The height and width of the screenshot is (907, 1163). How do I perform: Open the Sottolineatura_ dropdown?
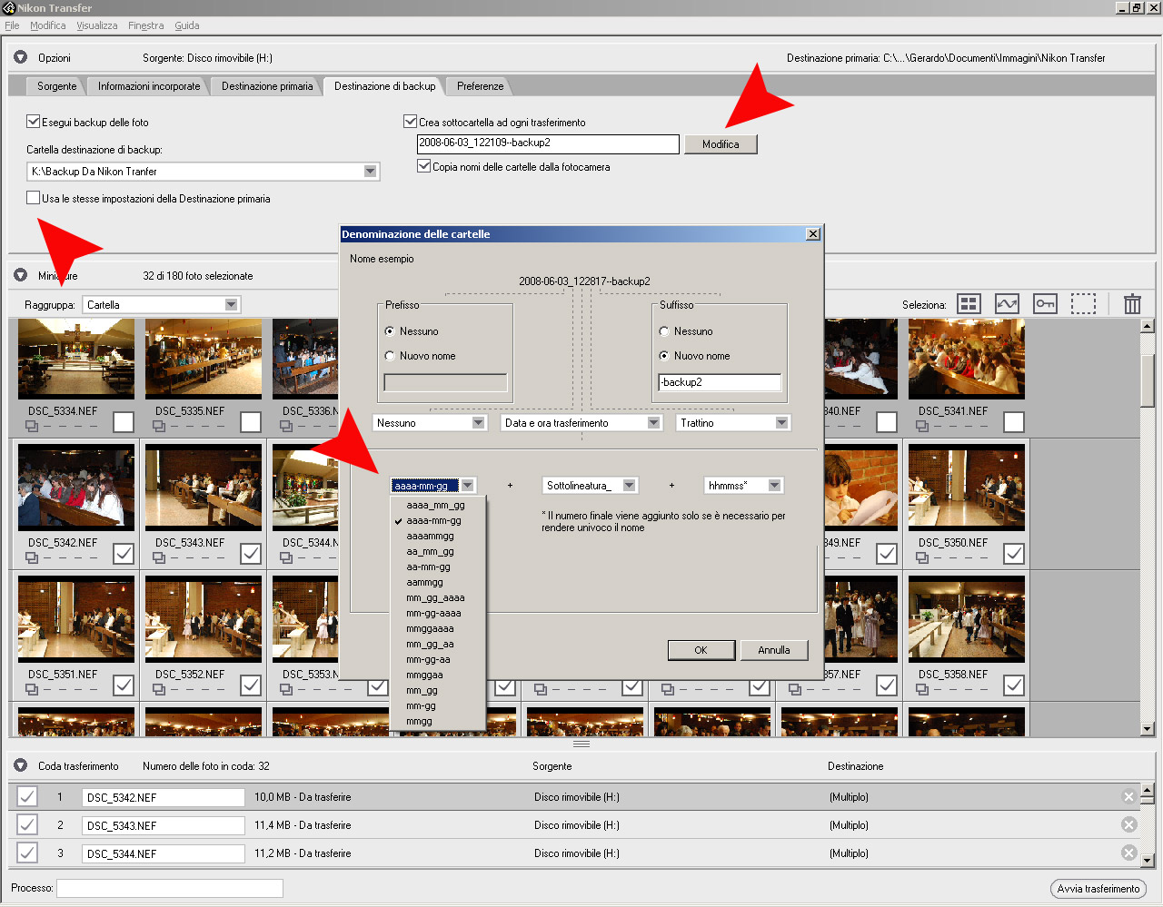(x=629, y=485)
